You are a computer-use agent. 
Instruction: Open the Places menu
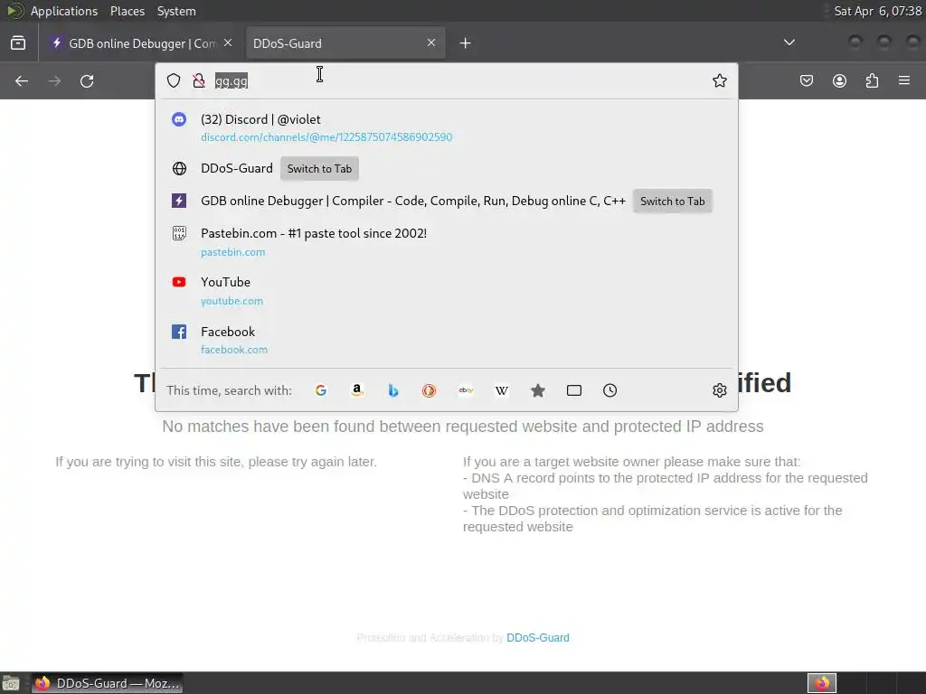(127, 11)
